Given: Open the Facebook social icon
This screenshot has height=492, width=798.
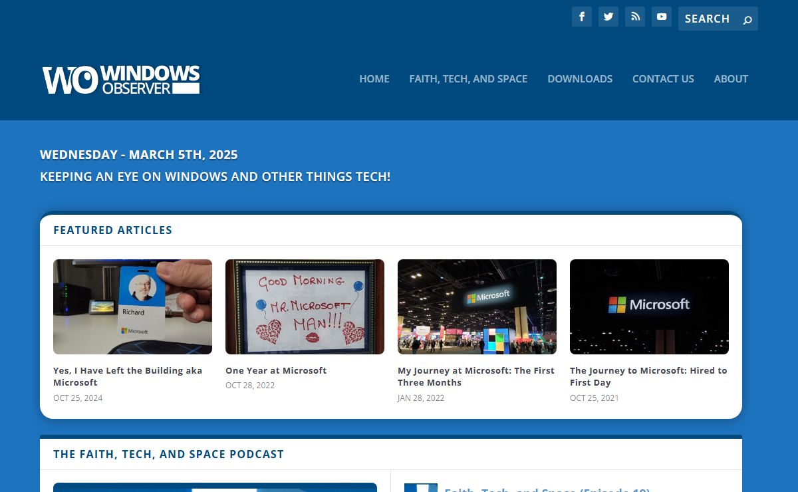Looking at the screenshot, I should (x=582, y=17).
